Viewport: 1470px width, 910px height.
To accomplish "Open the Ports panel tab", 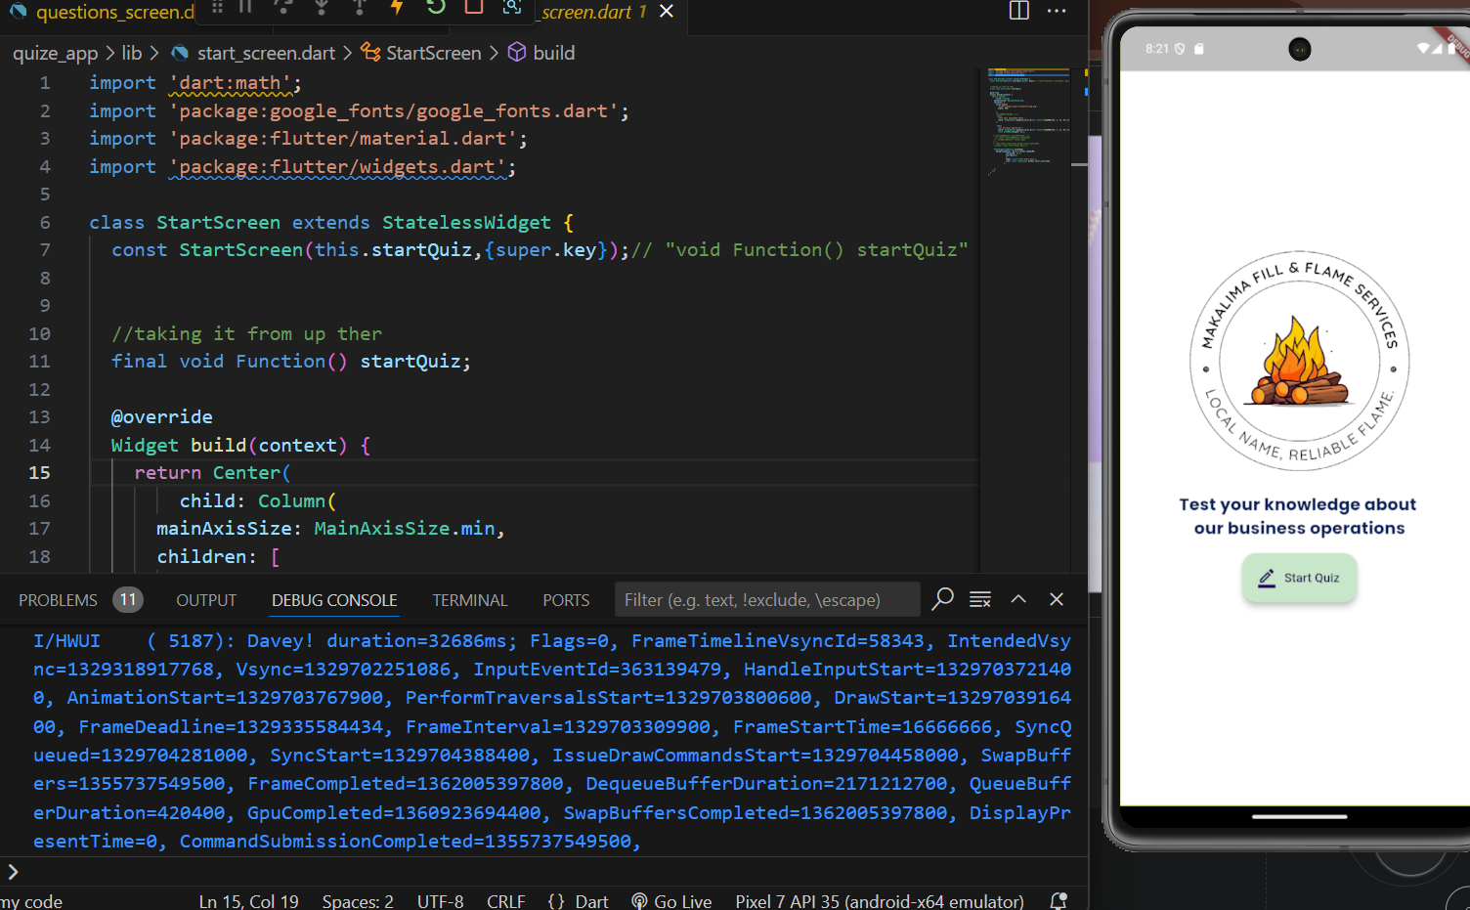I will 566,600.
